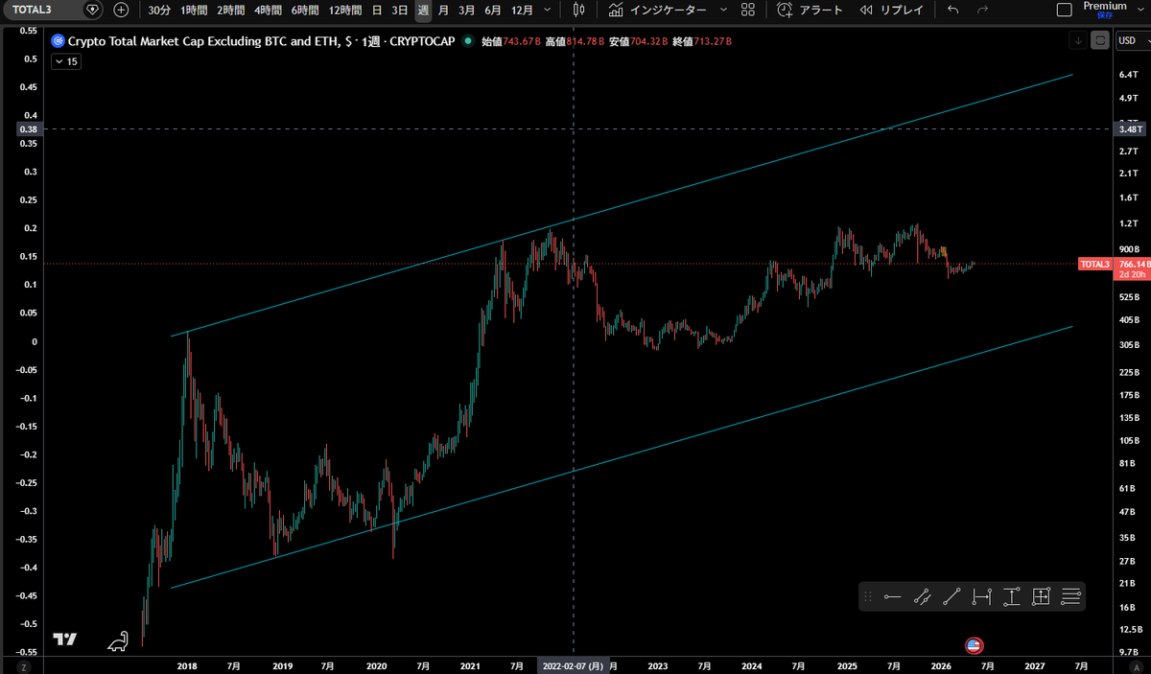Select the upper cyan channel trendline
Image resolution: width=1151 pixels, height=674 pixels.
click(x=622, y=204)
